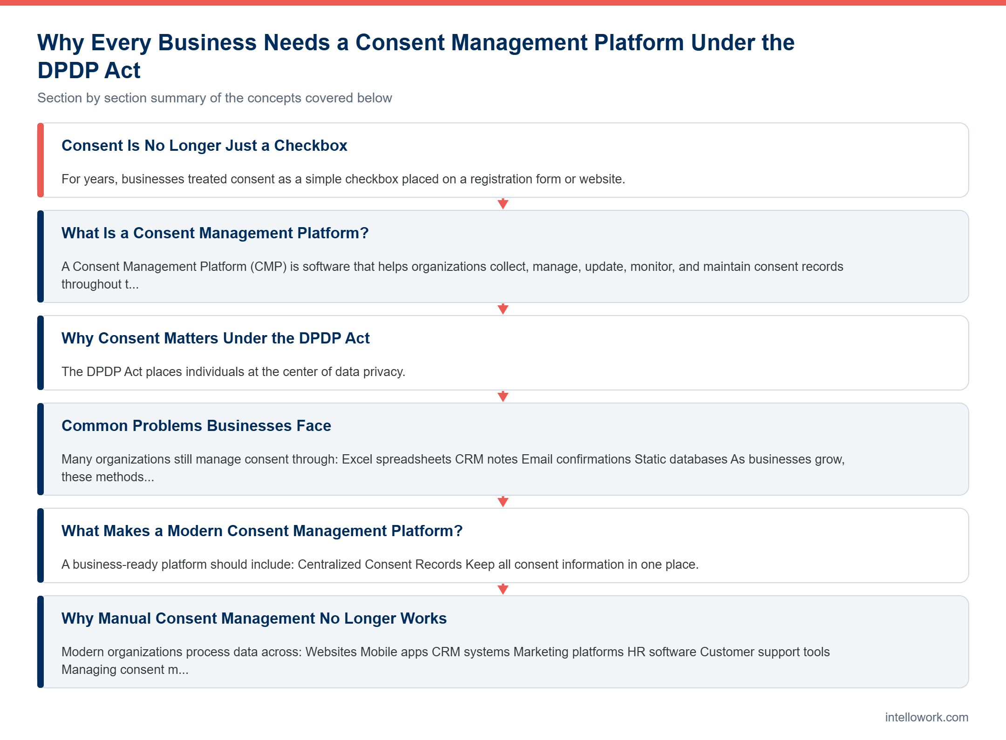Click the sentence starting 'For years, businesses treated consent'

coord(343,179)
